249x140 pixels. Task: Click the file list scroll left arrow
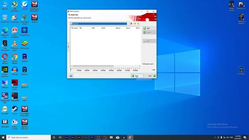click(72, 66)
